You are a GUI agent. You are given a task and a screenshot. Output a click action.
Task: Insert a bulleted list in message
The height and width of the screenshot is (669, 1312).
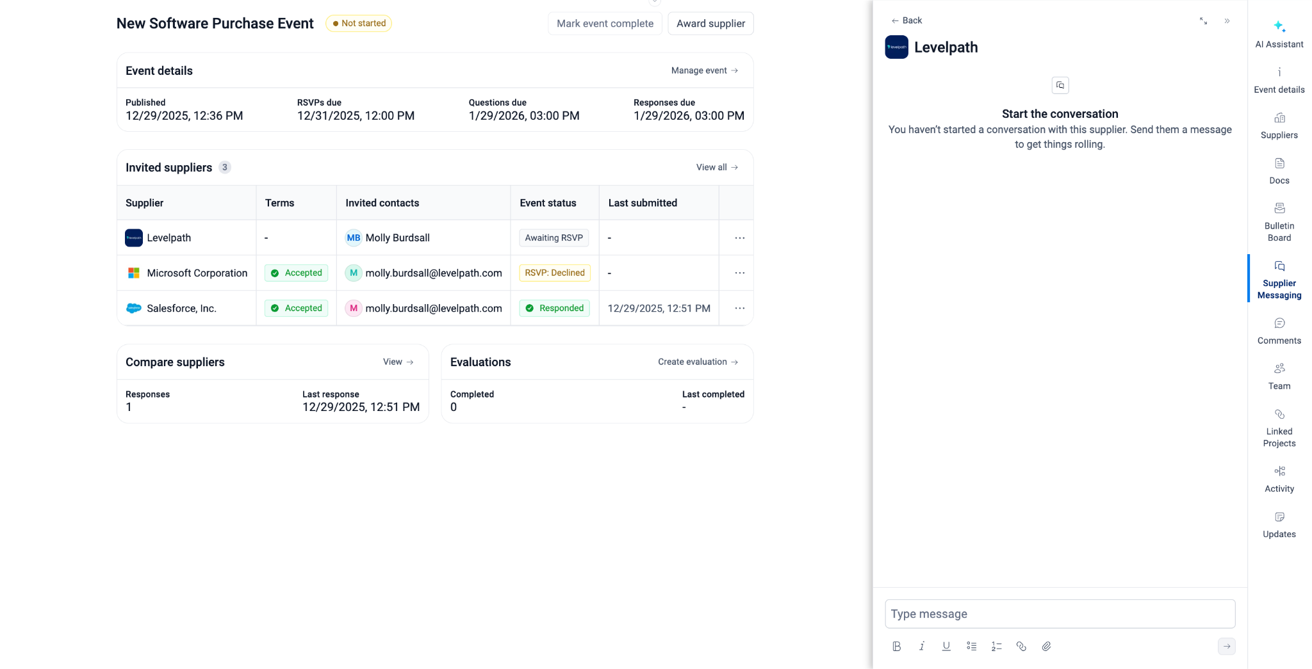tap(971, 646)
